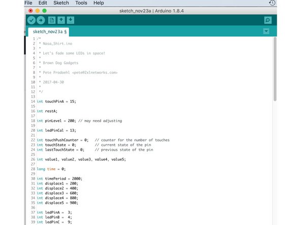Click the displace3 = 600 line
Screen dimensions: 301x225
point(57,193)
